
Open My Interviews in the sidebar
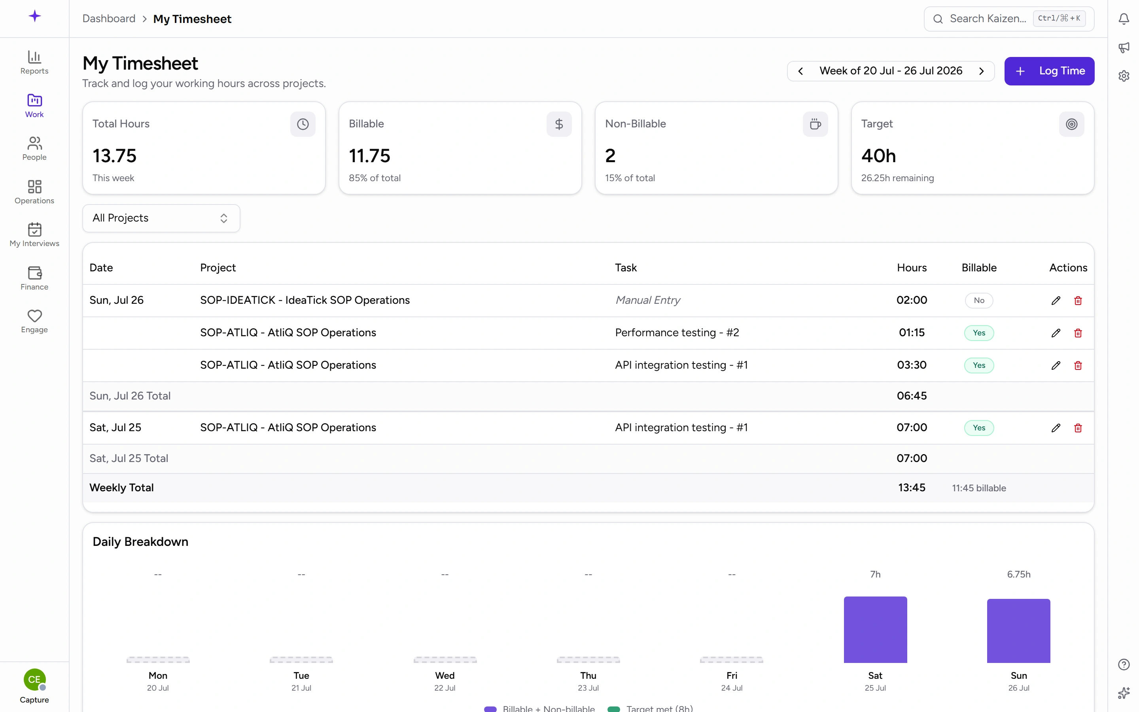(x=34, y=235)
